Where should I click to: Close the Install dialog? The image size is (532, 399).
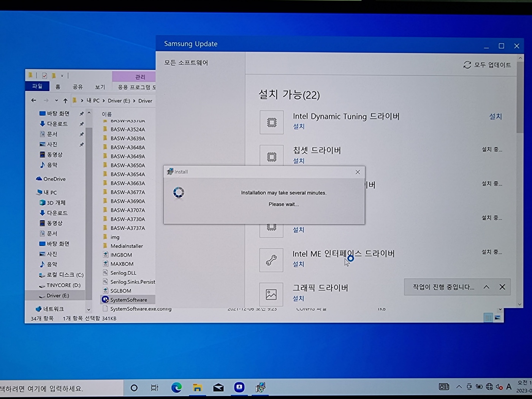point(358,172)
